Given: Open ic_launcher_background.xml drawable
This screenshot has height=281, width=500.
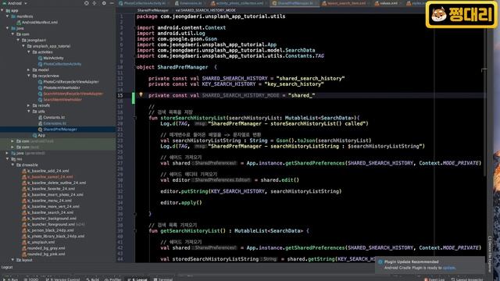Looking at the screenshot, I should pos(49,219).
